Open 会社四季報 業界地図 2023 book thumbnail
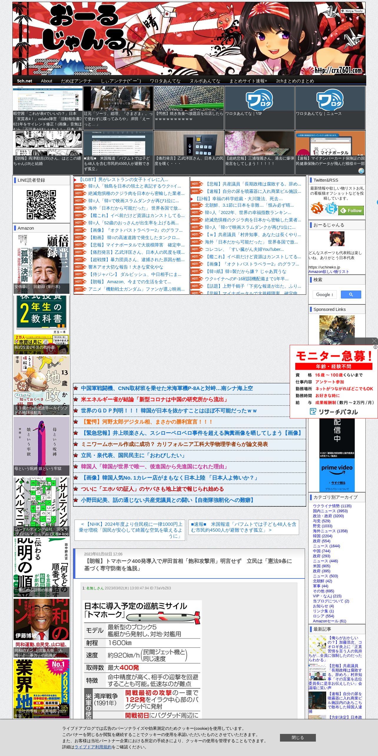Screen dimensions: 378x756 click(41, 689)
